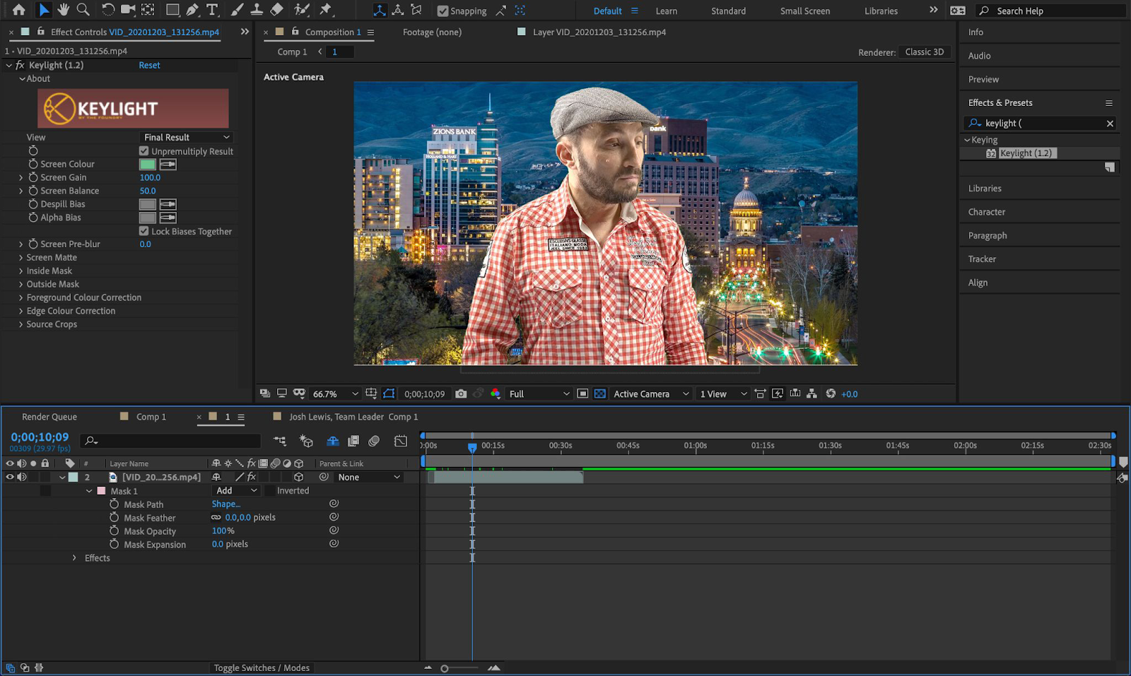Viewport: 1131px width, 676px height.
Task: Toggle the Snapping checkbox
Action: [441, 11]
